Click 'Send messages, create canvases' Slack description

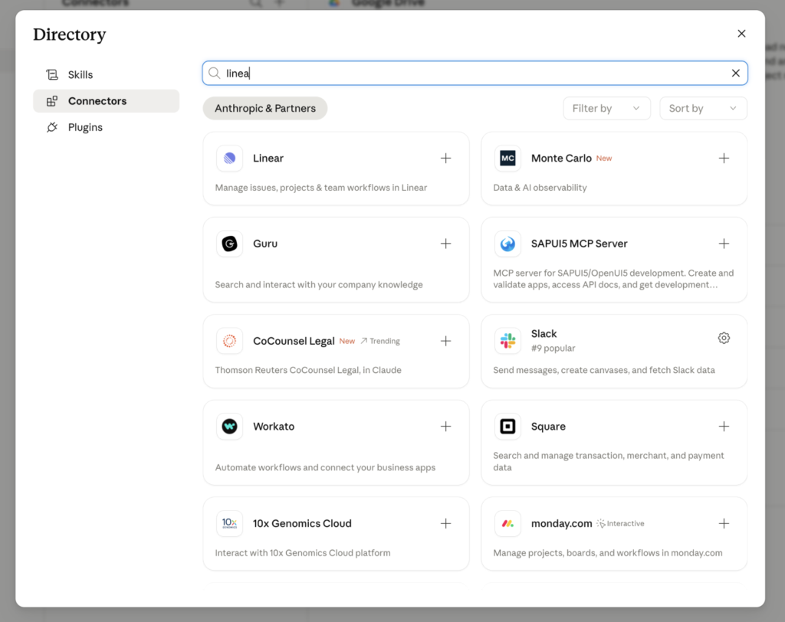604,370
